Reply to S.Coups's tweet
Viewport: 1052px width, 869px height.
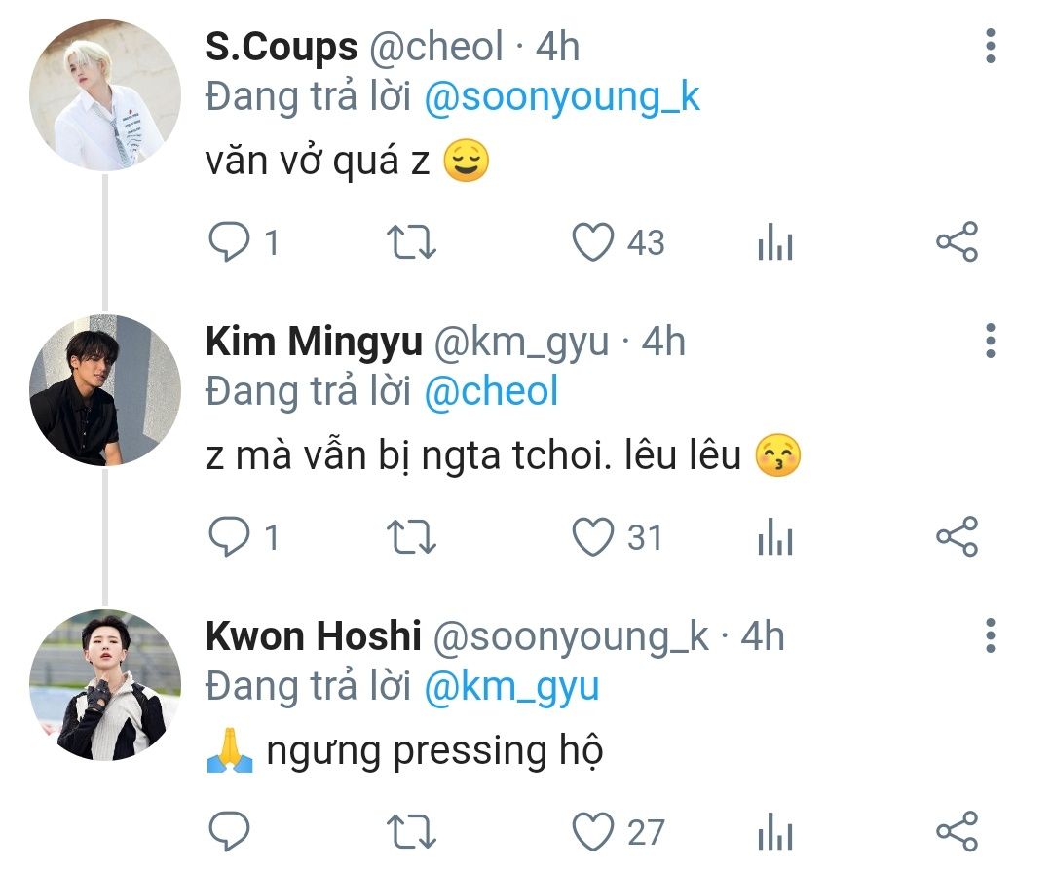(x=230, y=242)
